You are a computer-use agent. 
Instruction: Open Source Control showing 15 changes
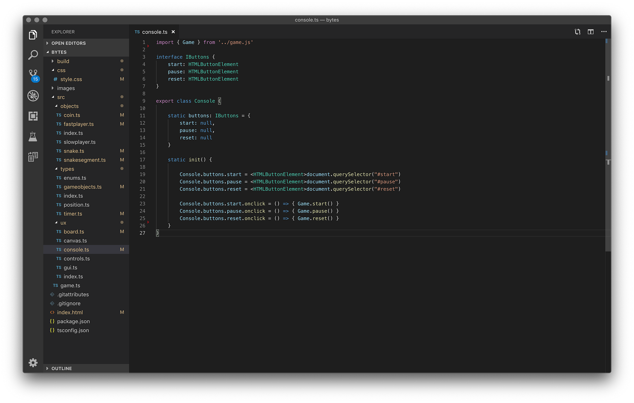point(33,75)
